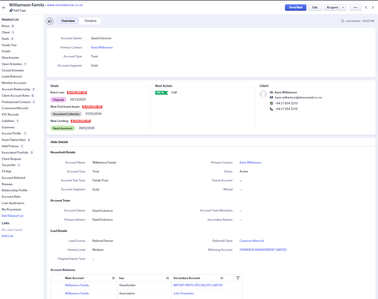Open Notes in the Related List
The image size is (378, 299).
(x=6, y=26)
